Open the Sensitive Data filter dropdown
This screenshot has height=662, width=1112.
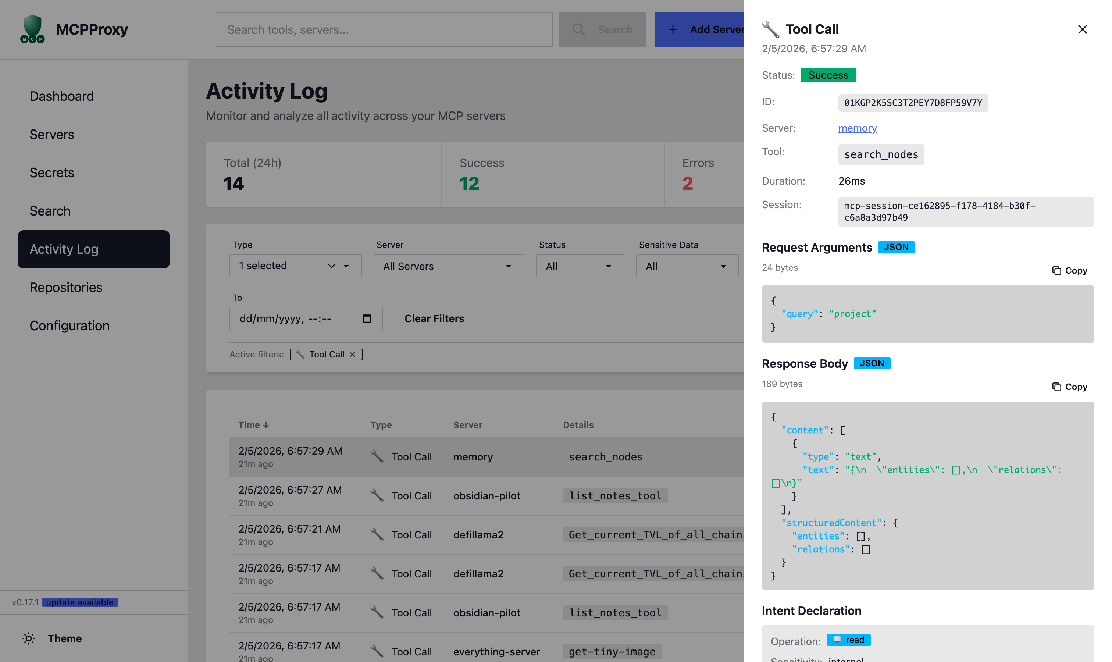(687, 266)
